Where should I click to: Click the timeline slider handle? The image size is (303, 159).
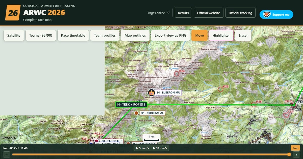tap(289, 154)
